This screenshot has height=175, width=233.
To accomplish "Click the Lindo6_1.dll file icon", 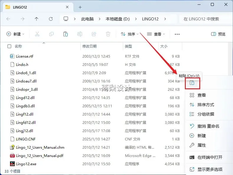I will (12, 73).
